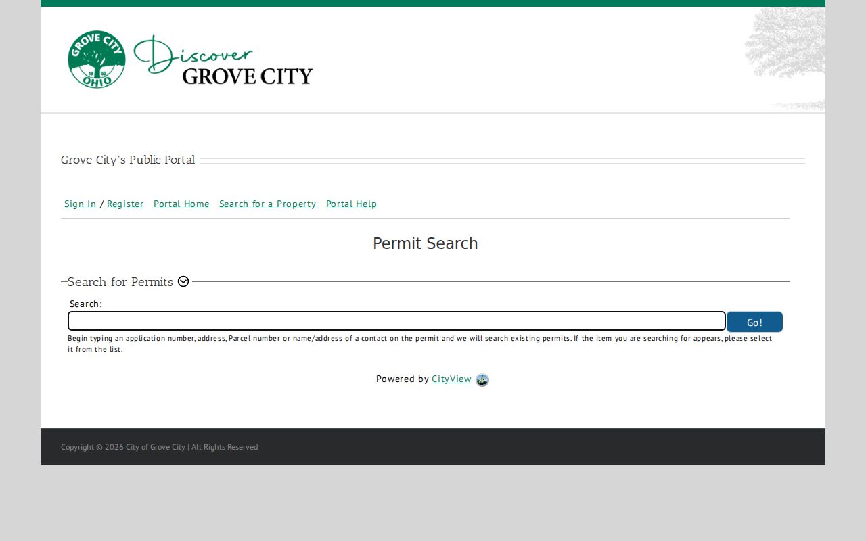This screenshot has height=541, width=866.
Task: Click the Go! search button
Action: click(755, 322)
